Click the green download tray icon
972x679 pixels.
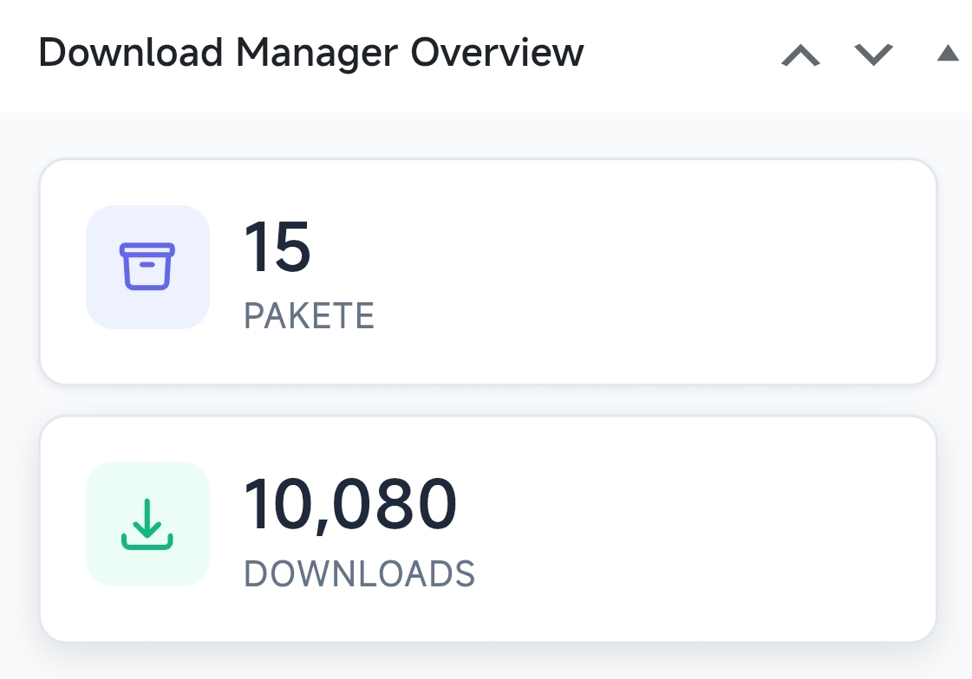point(147,524)
